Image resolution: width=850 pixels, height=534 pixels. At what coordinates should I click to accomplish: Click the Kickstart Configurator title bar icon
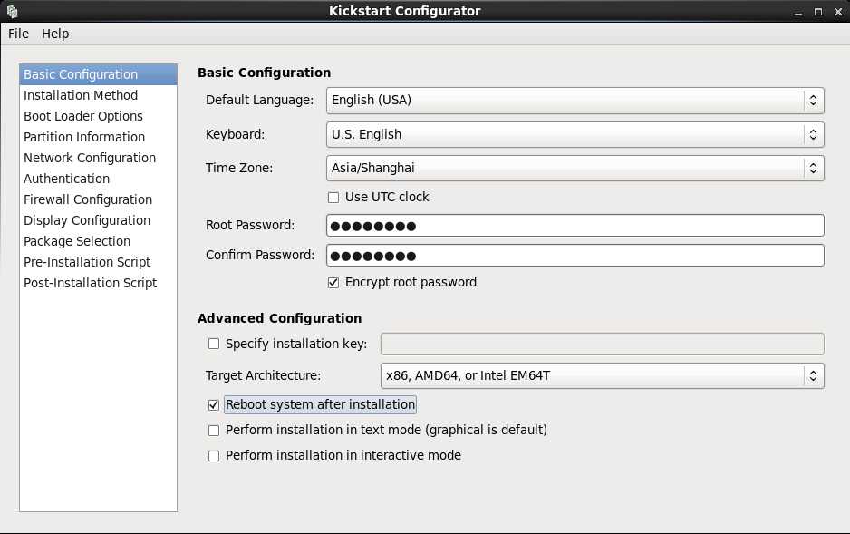[12, 11]
